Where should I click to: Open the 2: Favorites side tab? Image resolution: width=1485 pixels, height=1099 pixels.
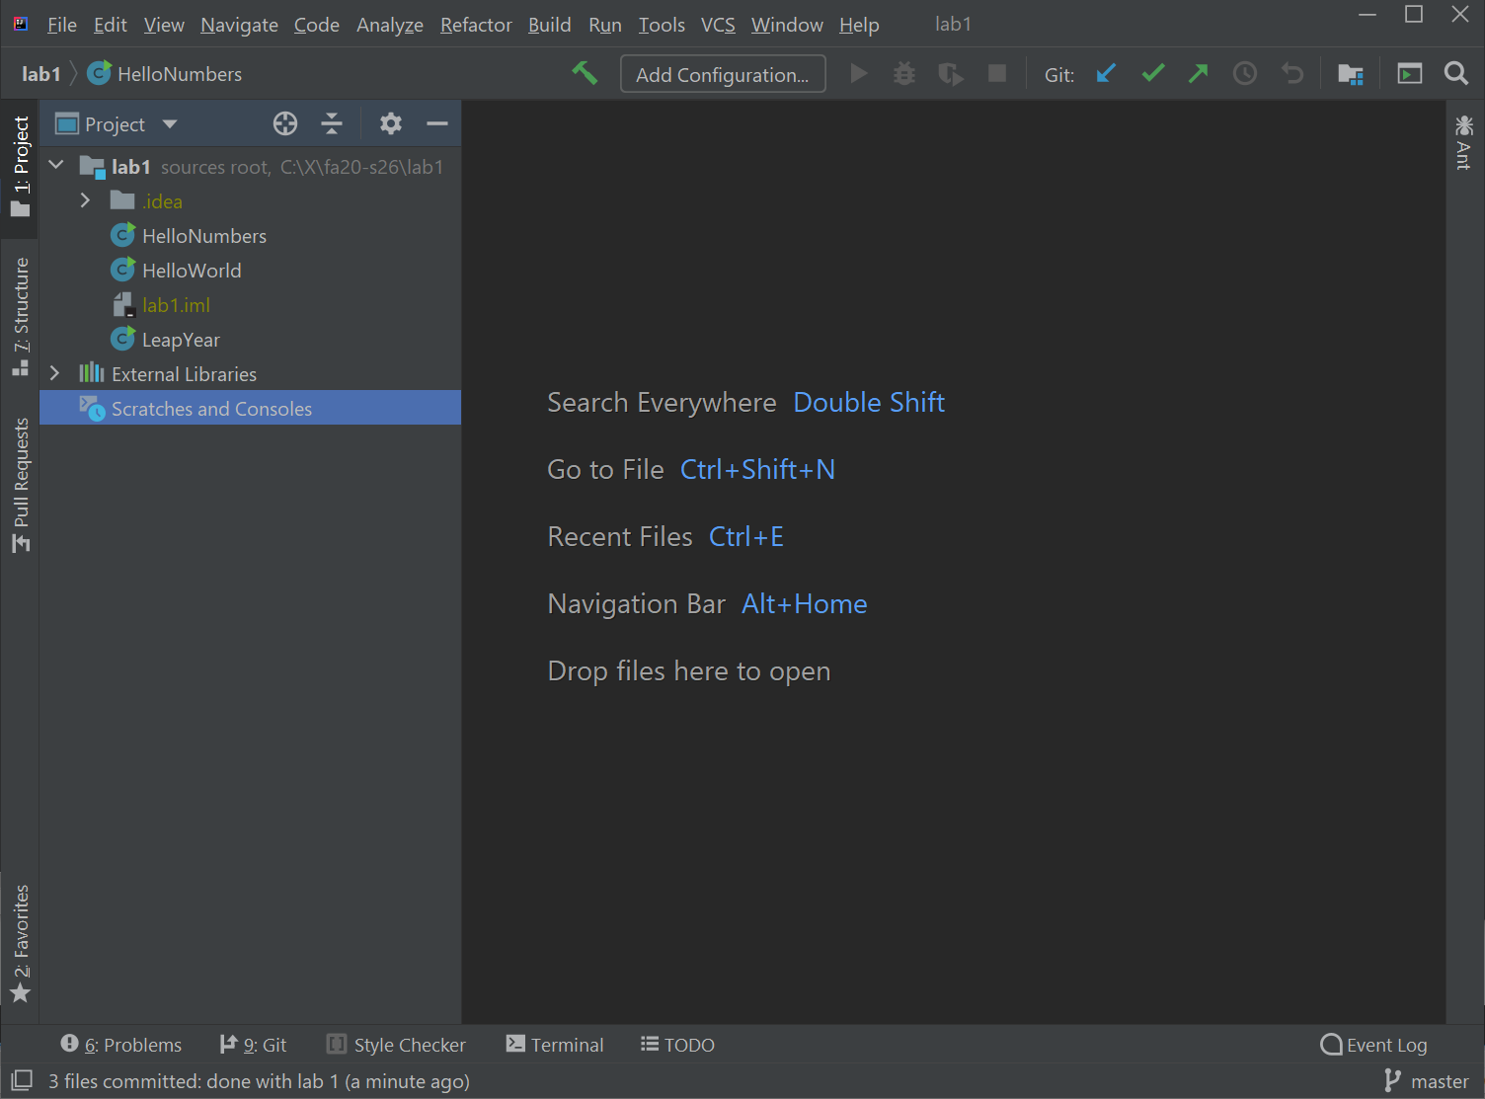pyautogui.click(x=20, y=943)
